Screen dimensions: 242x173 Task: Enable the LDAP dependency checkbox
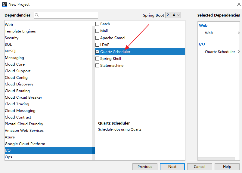point(98,45)
